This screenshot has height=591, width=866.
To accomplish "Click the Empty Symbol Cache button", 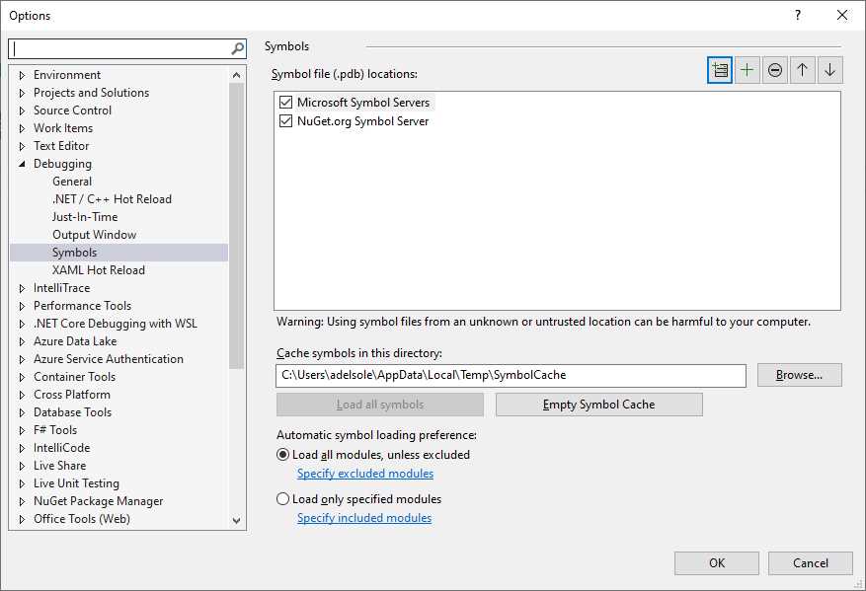I will (598, 404).
